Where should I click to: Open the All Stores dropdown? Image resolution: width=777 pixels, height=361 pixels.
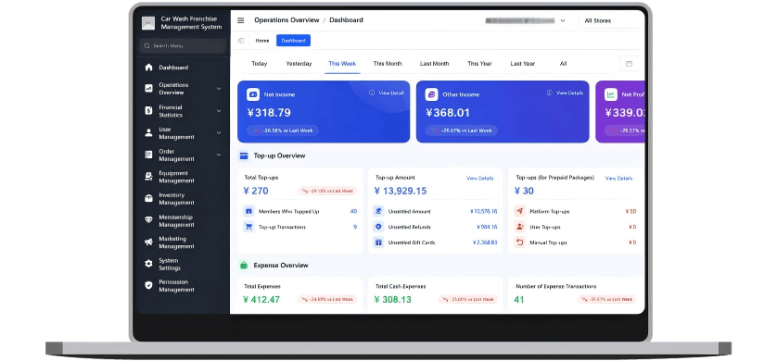tap(611, 20)
